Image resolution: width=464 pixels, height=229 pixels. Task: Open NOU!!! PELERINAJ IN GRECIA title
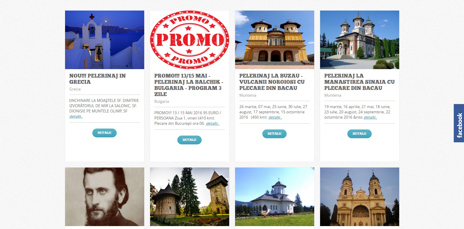click(x=98, y=79)
